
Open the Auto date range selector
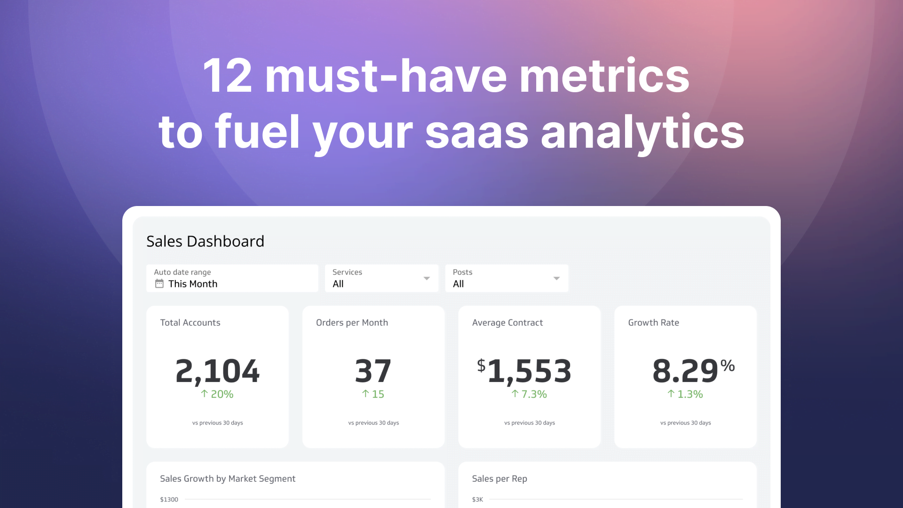tap(232, 278)
